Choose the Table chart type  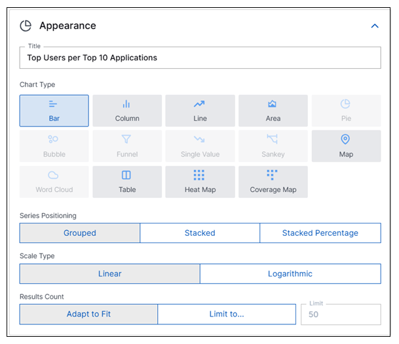127,182
